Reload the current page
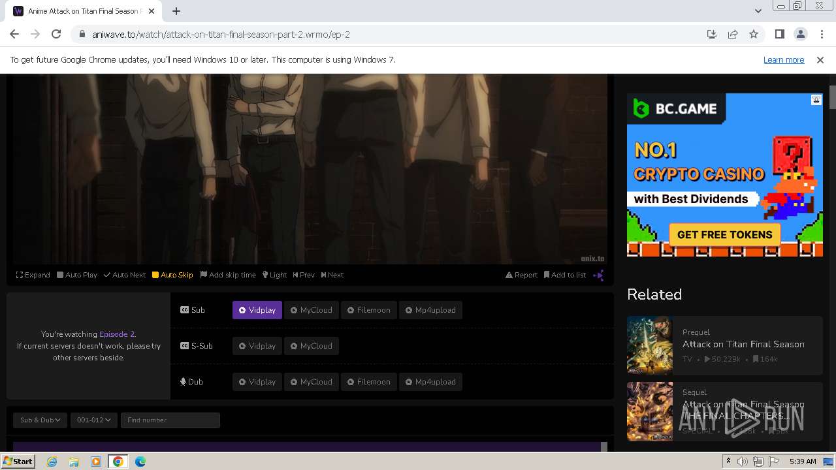The width and height of the screenshot is (836, 470). coord(56,34)
